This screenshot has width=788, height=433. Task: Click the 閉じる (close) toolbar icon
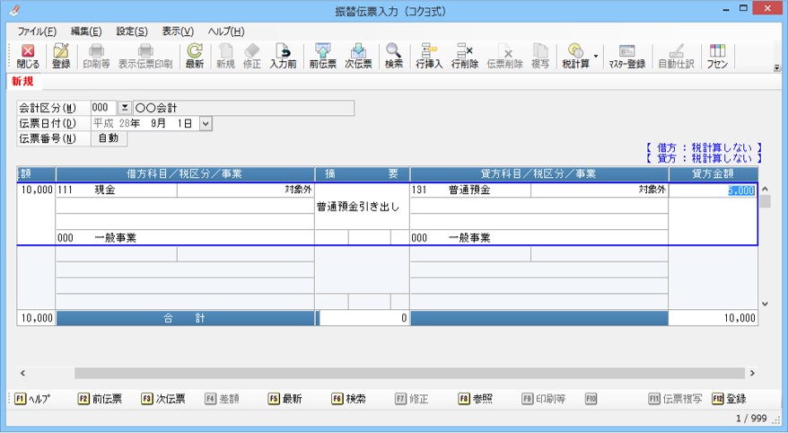[27, 57]
